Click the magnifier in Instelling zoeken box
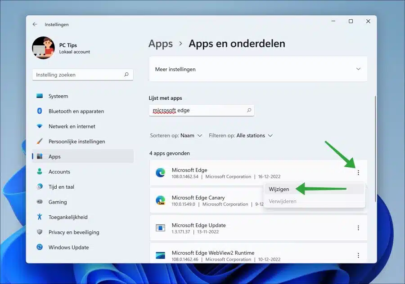 coord(126,75)
